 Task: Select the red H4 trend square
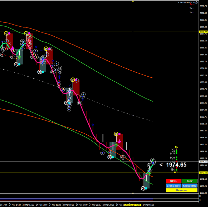click(x=176, y=162)
